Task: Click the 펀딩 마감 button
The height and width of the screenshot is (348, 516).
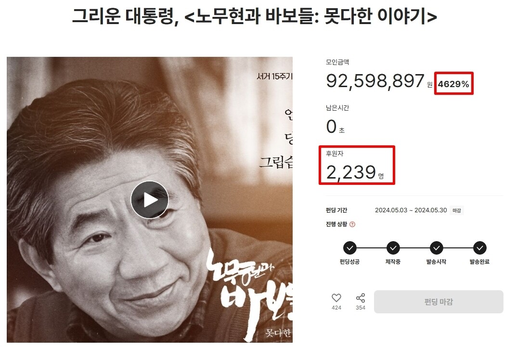Action: point(439,302)
